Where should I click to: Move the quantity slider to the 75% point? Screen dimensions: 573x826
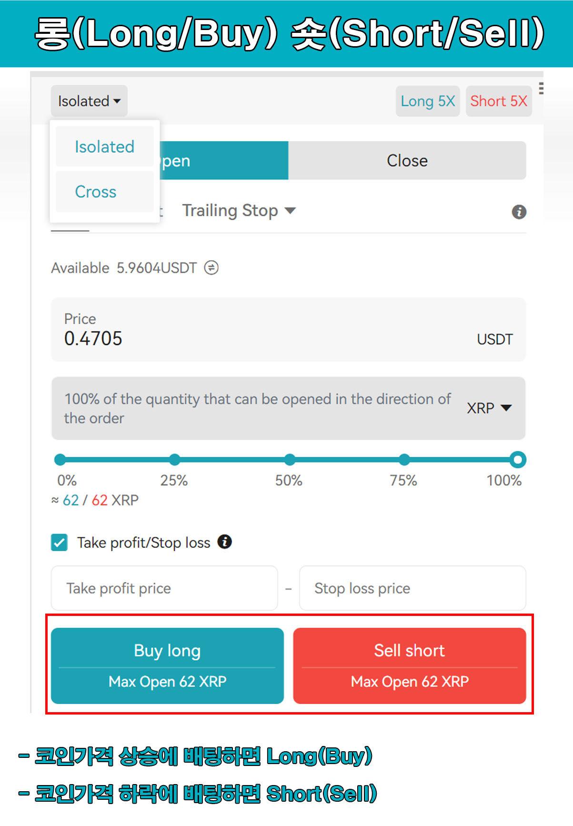pos(404,460)
